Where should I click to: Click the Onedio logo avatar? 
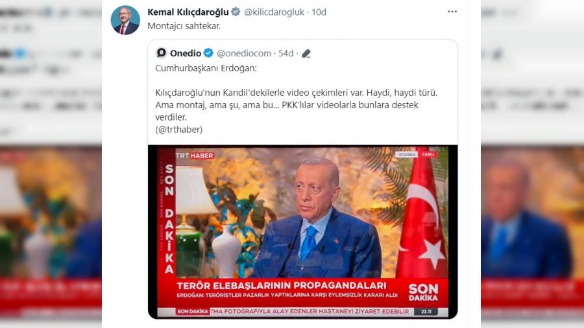[x=162, y=53]
